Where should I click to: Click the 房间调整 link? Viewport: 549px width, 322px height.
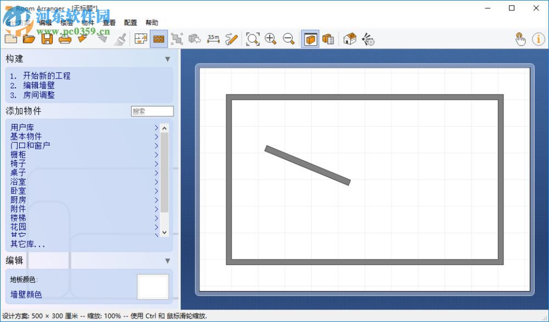[x=39, y=95]
